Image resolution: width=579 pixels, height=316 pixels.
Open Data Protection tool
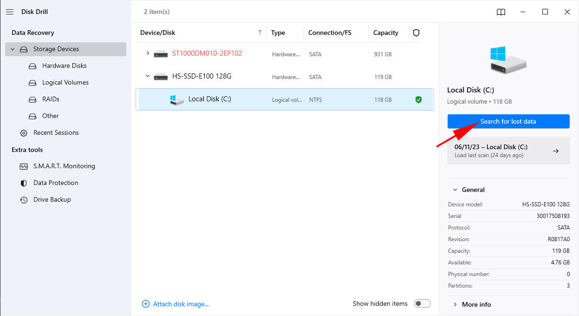(x=56, y=183)
